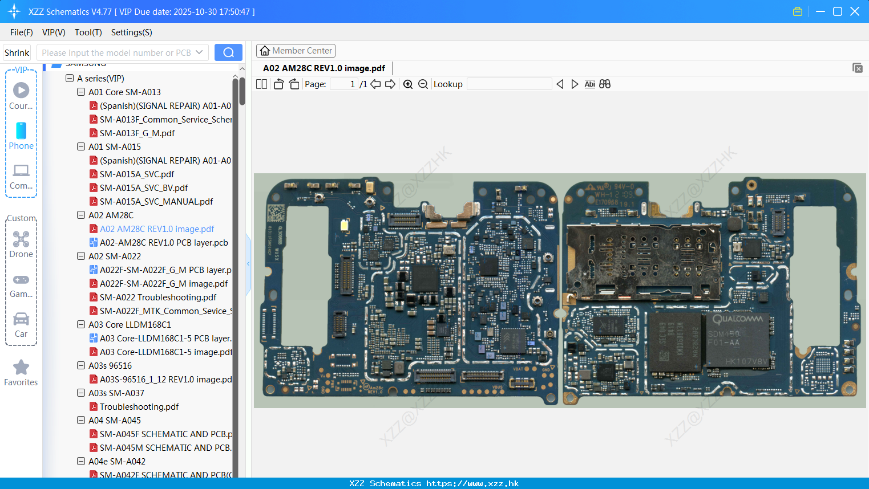The height and width of the screenshot is (489, 869).
Task: Click the XZZ Schematics logo
Action: [x=14, y=11]
